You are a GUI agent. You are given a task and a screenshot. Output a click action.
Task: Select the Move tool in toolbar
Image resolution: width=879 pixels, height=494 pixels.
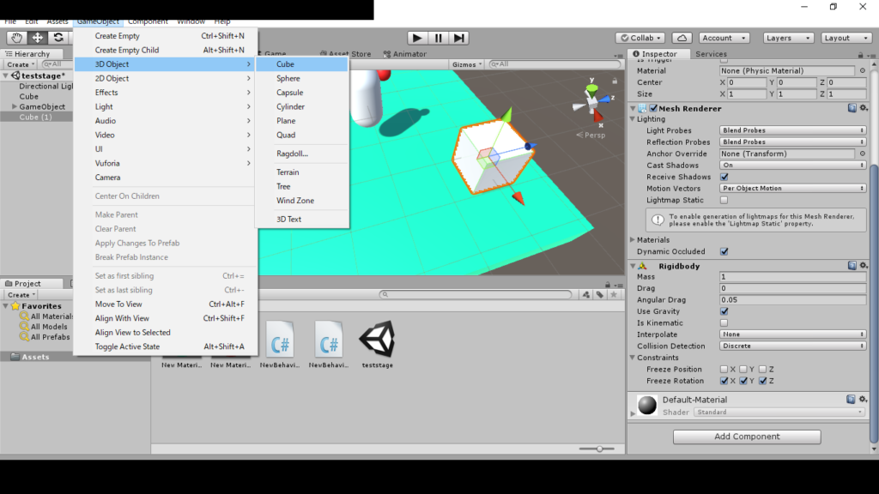pos(38,38)
